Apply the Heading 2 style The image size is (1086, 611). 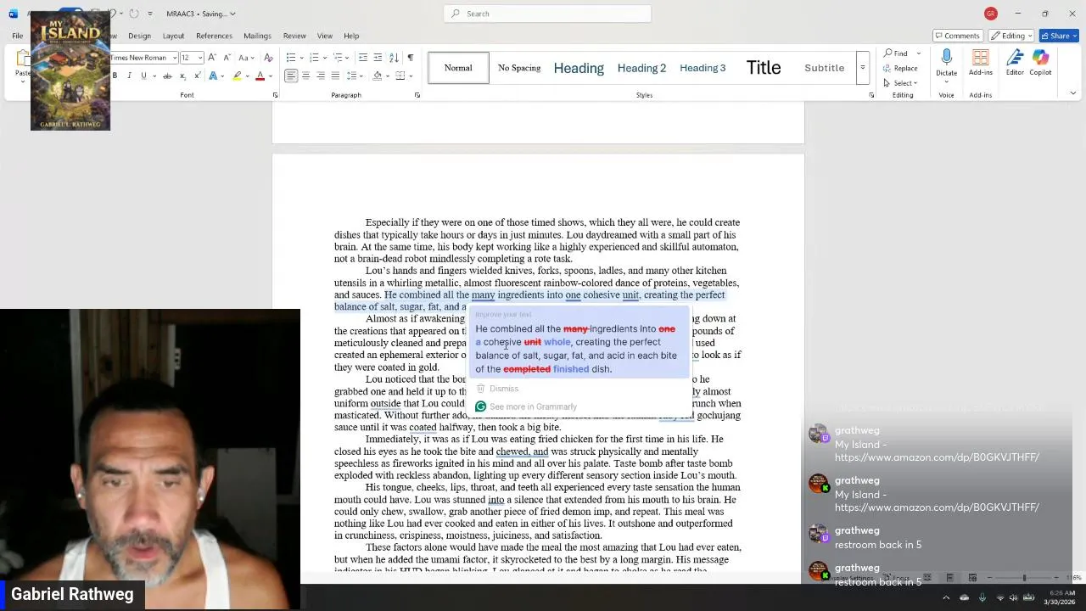(641, 68)
